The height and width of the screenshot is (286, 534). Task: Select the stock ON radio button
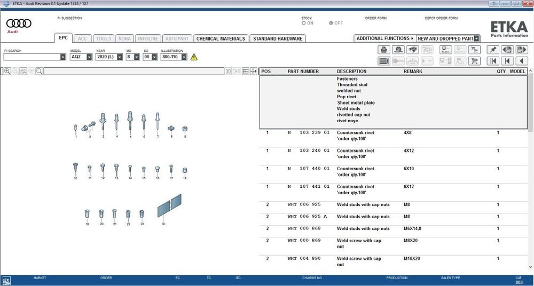[303, 23]
